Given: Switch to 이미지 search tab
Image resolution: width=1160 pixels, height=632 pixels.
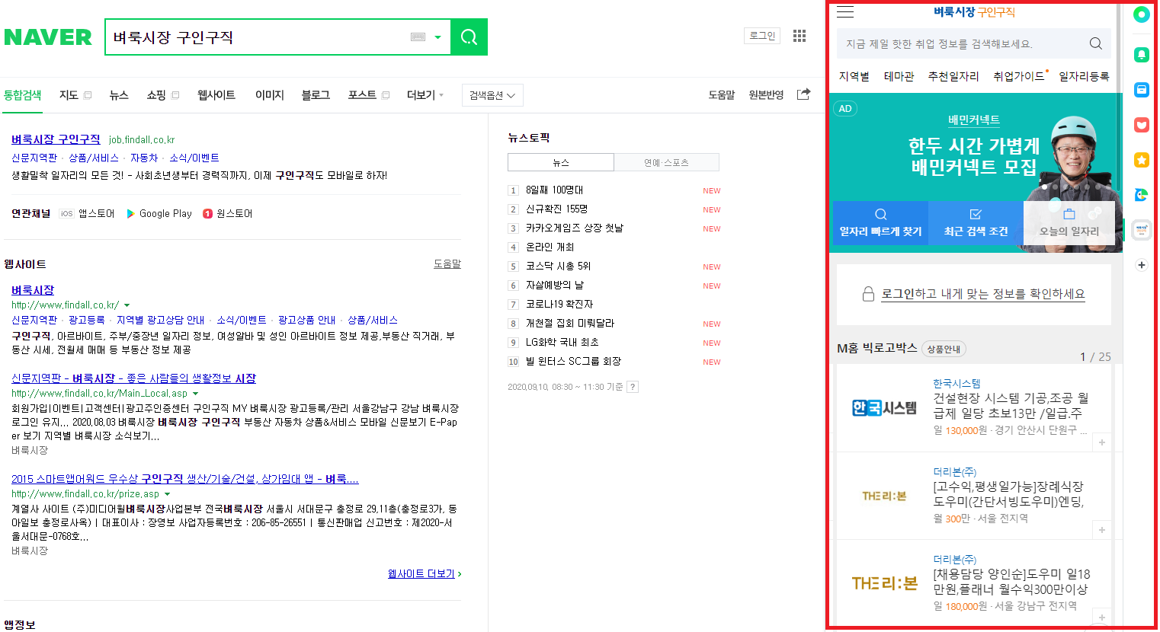Looking at the screenshot, I should click(x=269, y=95).
